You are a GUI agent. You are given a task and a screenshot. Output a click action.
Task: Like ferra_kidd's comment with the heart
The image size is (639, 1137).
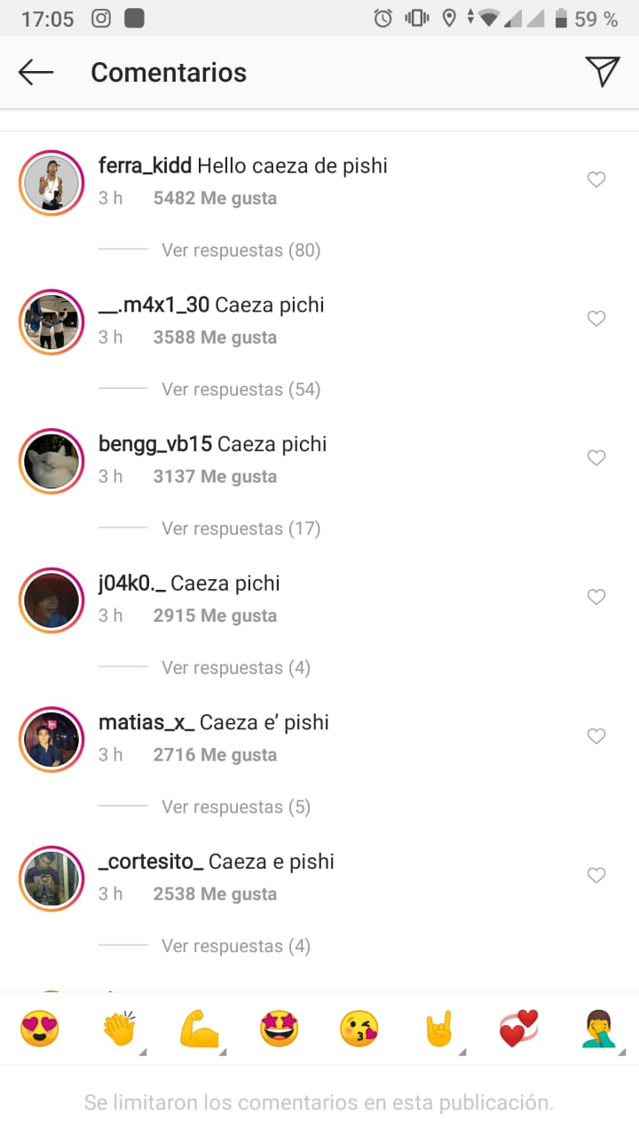click(x=596, y=179)
